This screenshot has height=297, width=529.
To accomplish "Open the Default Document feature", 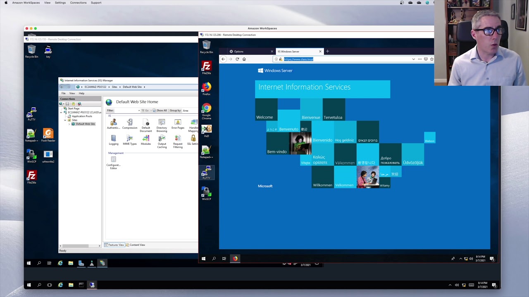I will 146,125.
